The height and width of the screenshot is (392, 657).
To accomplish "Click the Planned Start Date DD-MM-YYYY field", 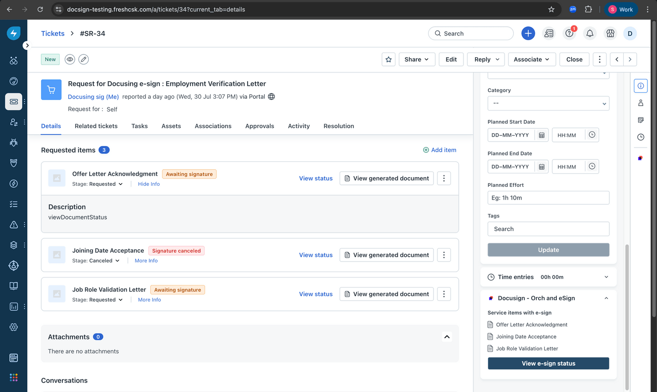I will [511, 135].
